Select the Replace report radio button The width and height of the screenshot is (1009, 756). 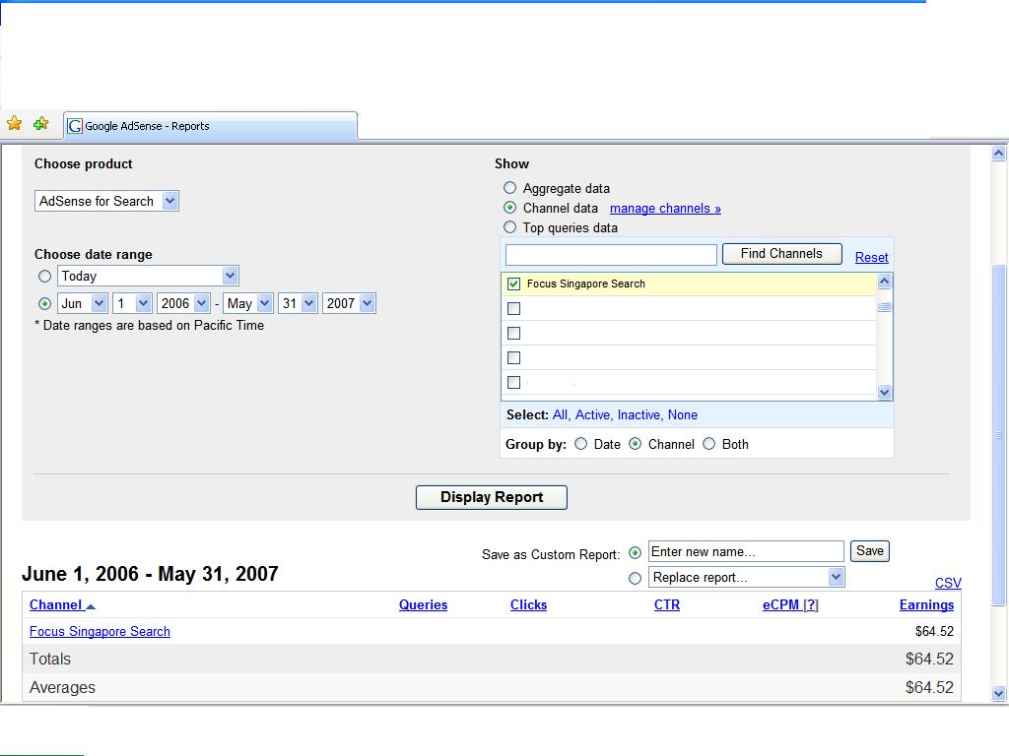636,578
